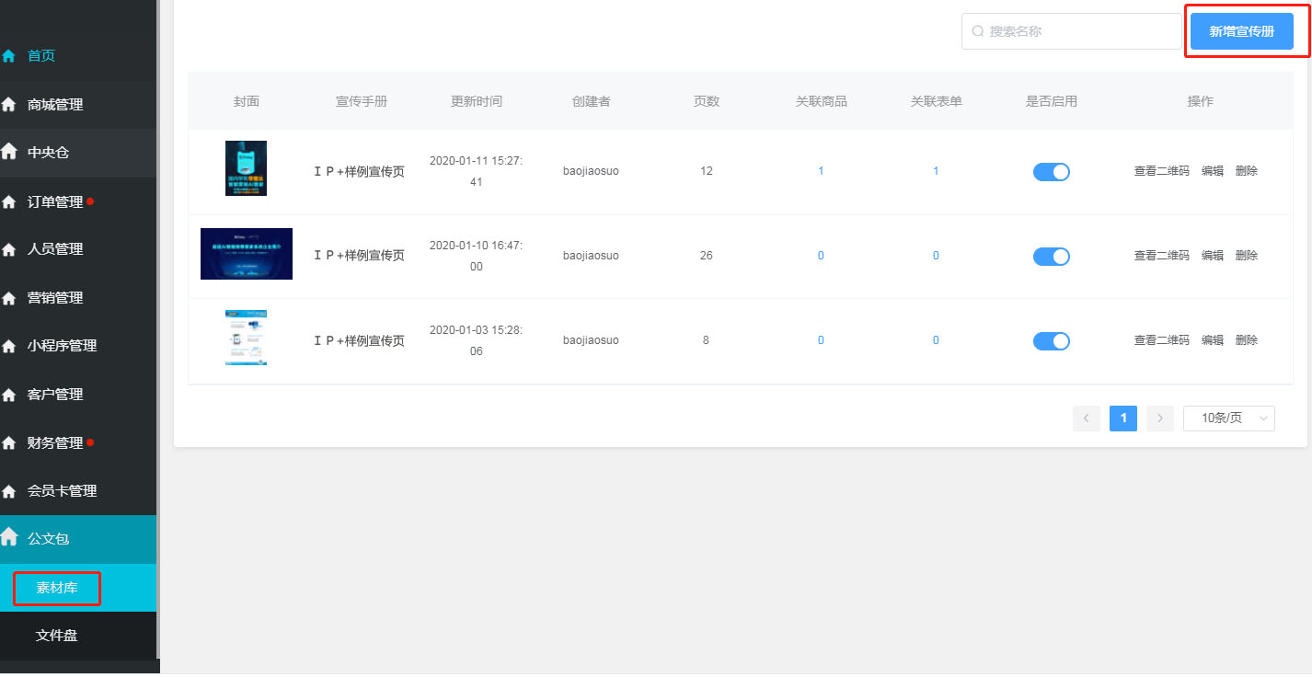
Task: Edit the 12-page brochure
Action: point(1213,171)
